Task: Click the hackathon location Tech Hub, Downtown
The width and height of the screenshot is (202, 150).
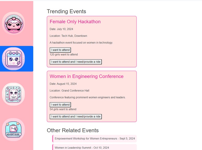Action: click(74, 36)
